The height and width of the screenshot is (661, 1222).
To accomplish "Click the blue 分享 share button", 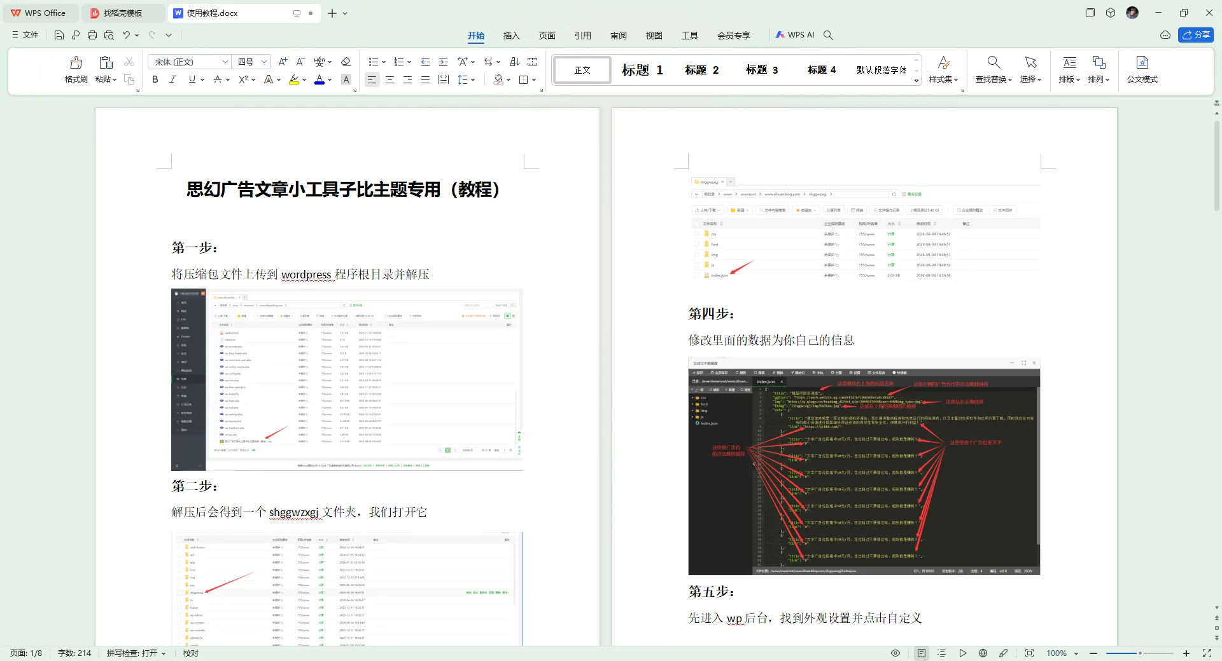I will [x=1195, y=35].
